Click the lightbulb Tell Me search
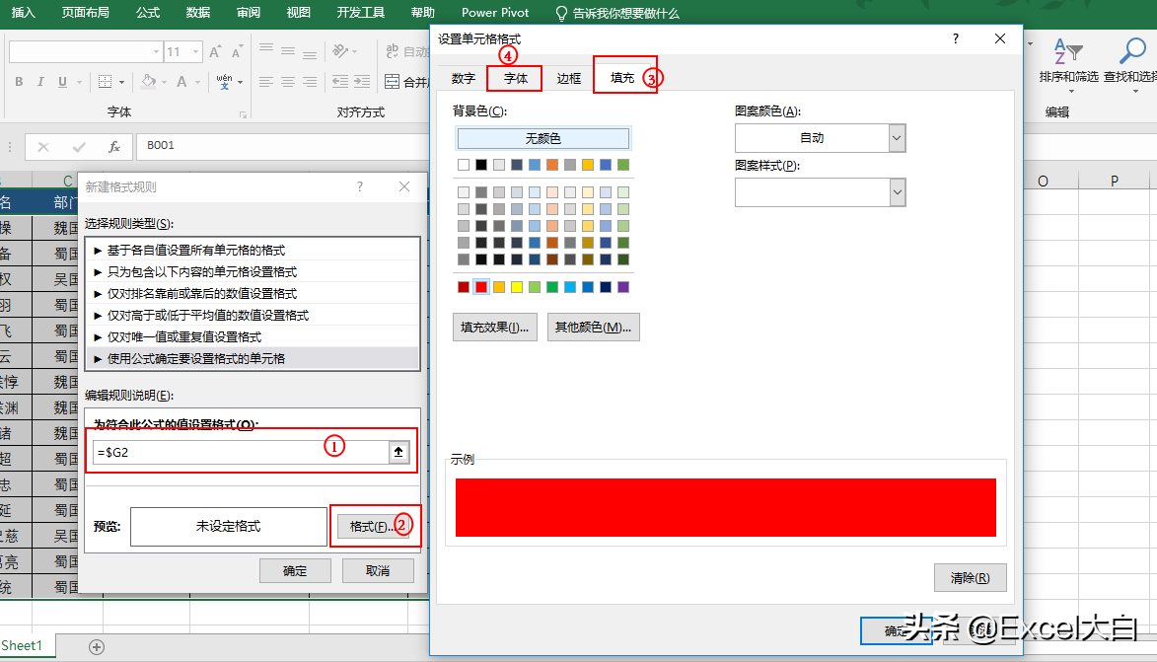Screen dimensions: 1157x662 pos(561,13)
